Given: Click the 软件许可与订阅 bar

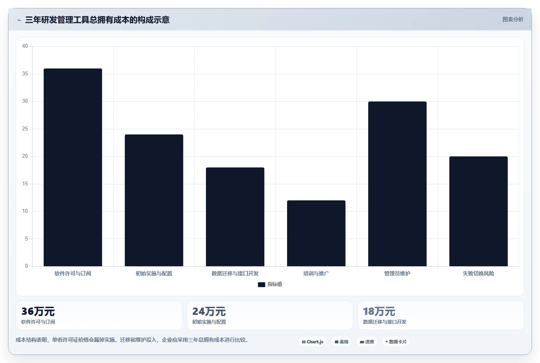Looking at the screenshot, I should pos(73,167).
